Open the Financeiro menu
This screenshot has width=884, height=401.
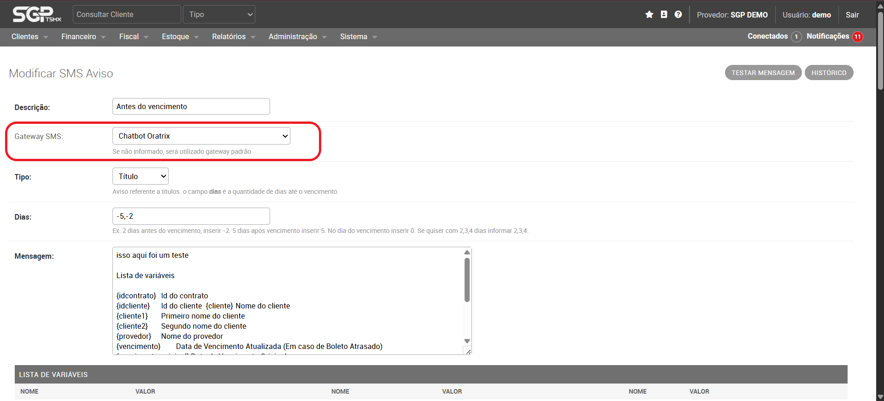[x=83, y=37]
